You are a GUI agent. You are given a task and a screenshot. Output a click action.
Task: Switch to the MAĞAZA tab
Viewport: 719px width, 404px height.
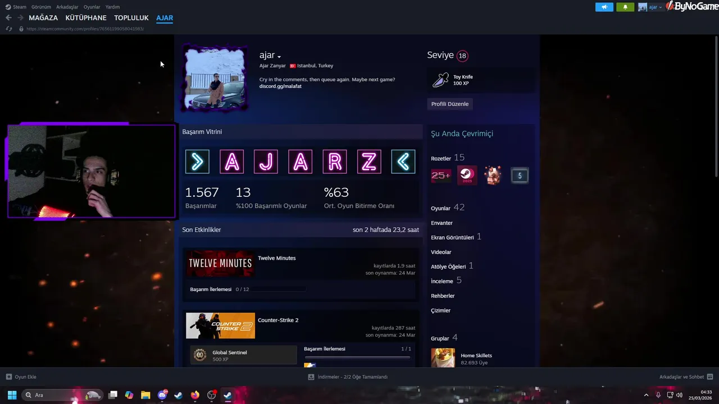43,18
